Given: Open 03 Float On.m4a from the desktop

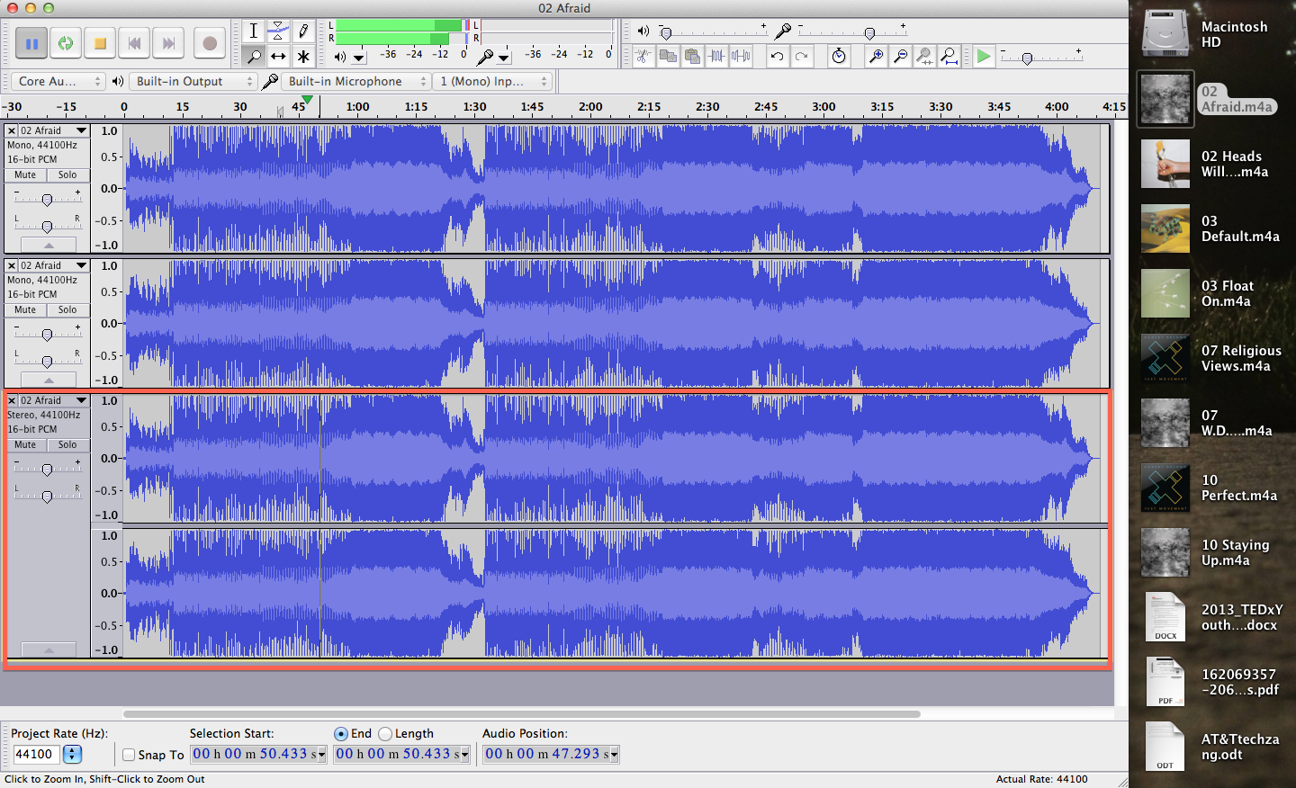Looking at the screenshot, I should 1165,293.
